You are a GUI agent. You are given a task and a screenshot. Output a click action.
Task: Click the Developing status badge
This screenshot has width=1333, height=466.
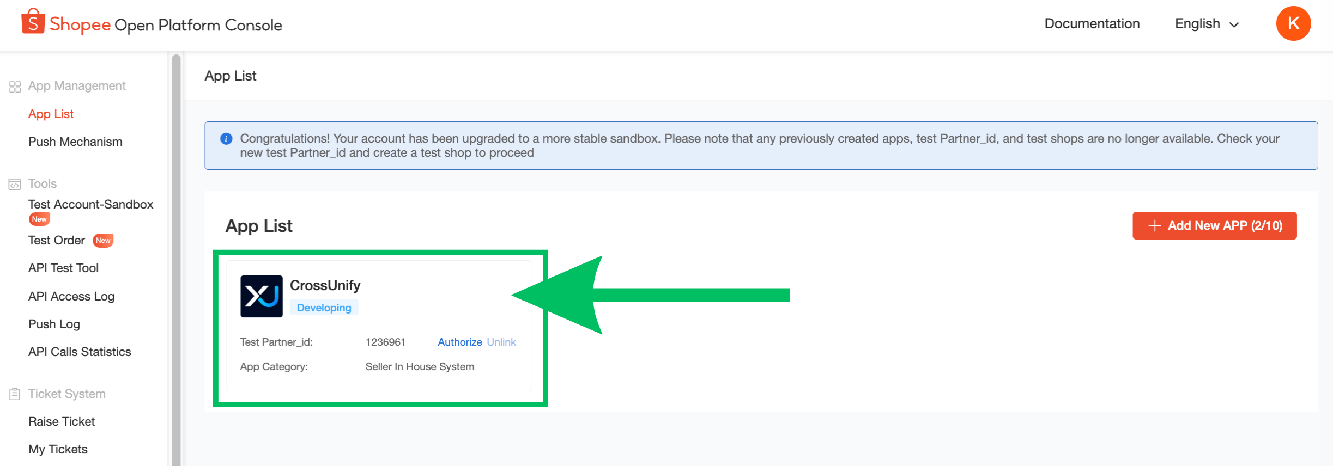[324, 308]
